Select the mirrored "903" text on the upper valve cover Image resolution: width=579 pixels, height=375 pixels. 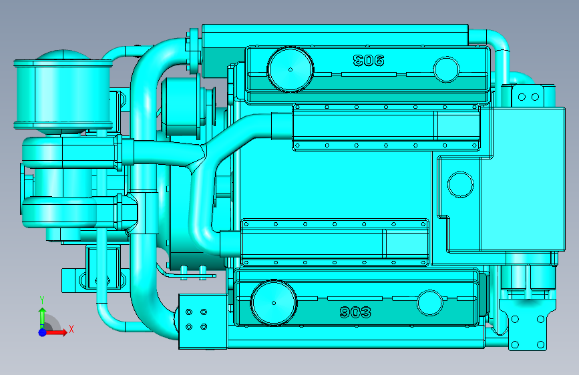click(x=369, y=60)
